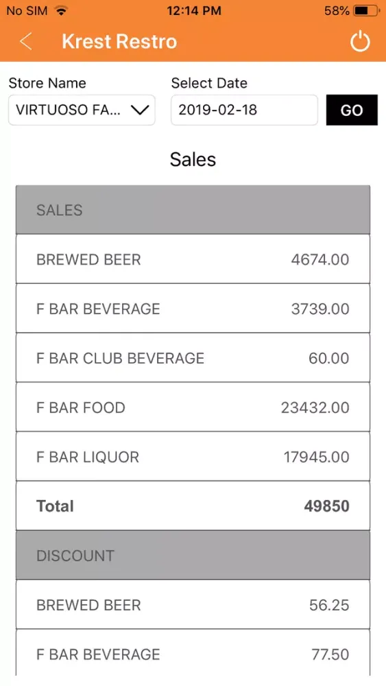Tap the F BAR BEVERAGE sales row
Image resolution: width=386 pixels, height=686 pixels.
click(193, 309)
